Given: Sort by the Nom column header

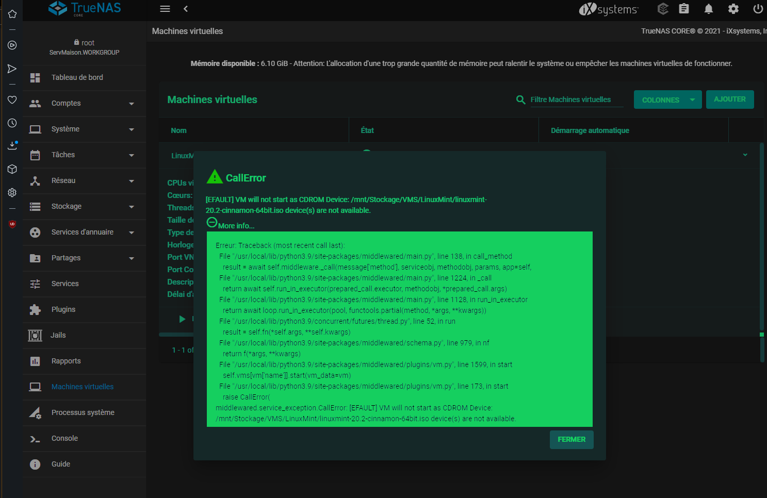Looking at the screenshot, I should (x=179, y=130).
